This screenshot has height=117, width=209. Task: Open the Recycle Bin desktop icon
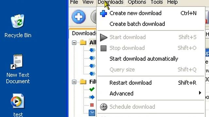pyautogui.click(x=18, y=26)
